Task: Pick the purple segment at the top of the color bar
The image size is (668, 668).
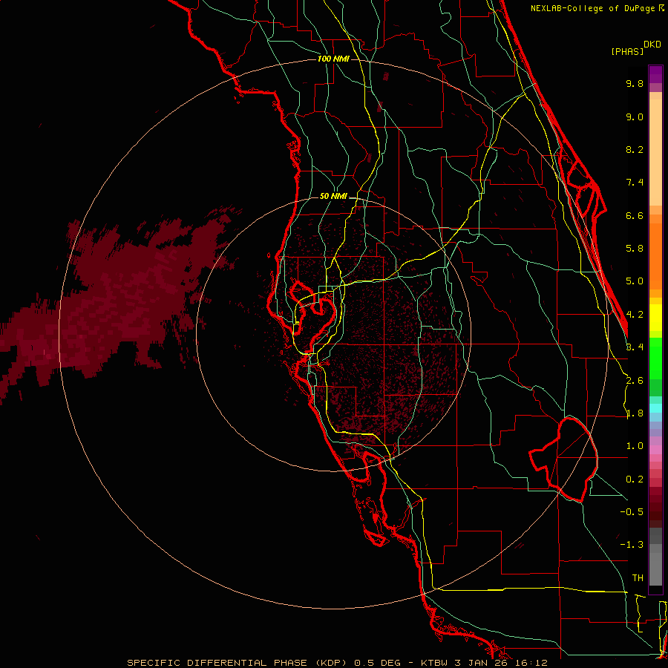Action: coord(655,74)
